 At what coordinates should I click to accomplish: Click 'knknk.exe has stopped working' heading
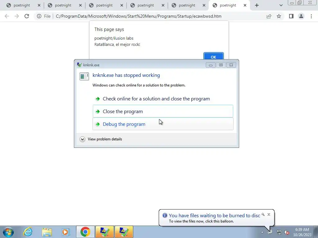pyautogui.click(x=126, y=75)
